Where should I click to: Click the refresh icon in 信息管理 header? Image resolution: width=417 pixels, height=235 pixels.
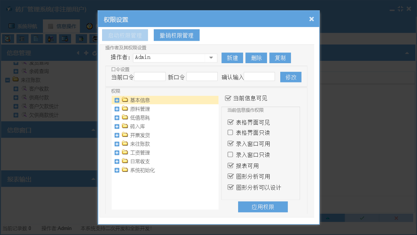94,53
